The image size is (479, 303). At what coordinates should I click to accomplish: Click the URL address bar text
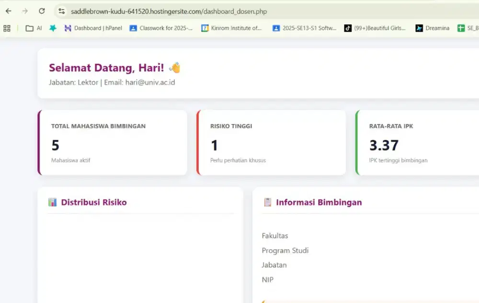coord(169,11)
